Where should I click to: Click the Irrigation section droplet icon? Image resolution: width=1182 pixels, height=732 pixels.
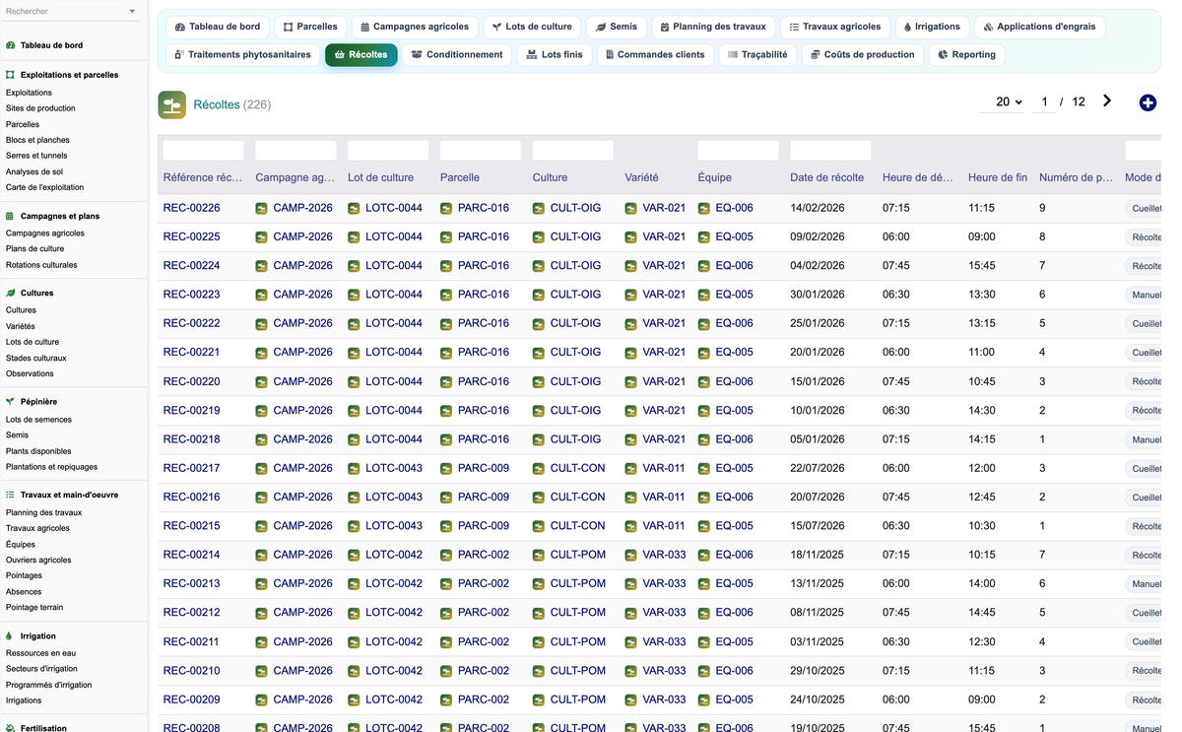coord(11,636)
